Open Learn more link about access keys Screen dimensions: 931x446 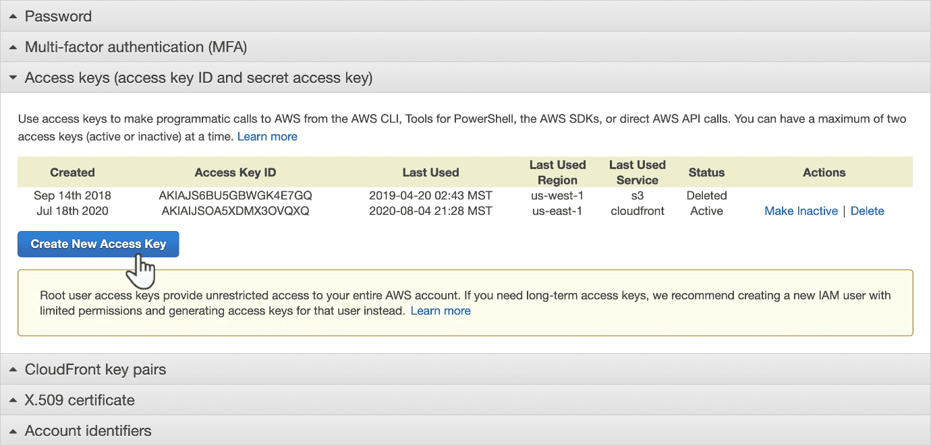[x=267, y=136]
